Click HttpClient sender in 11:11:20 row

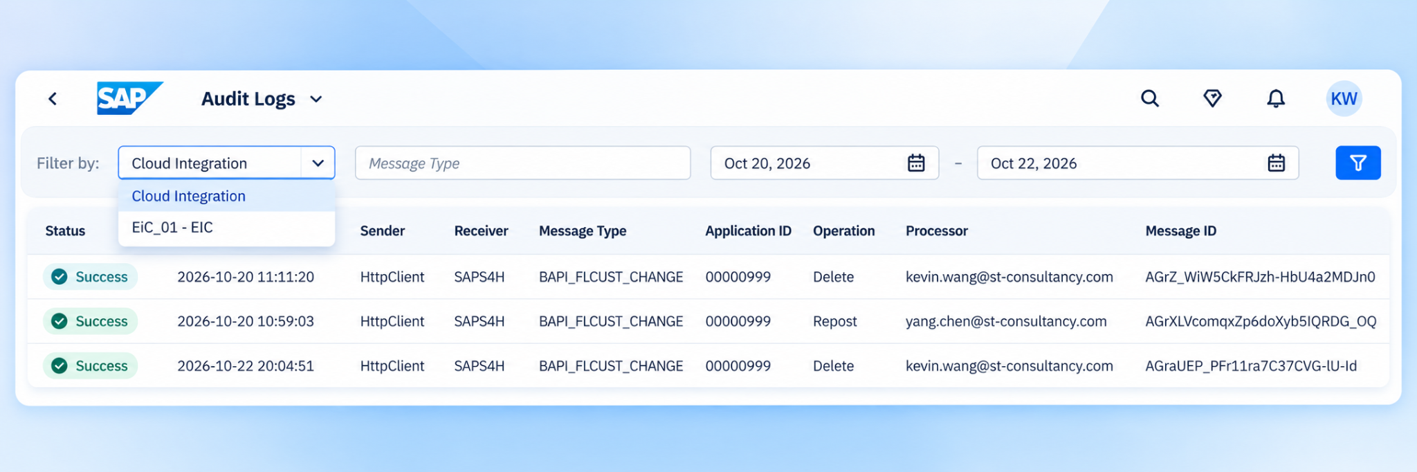coord(392,277)
